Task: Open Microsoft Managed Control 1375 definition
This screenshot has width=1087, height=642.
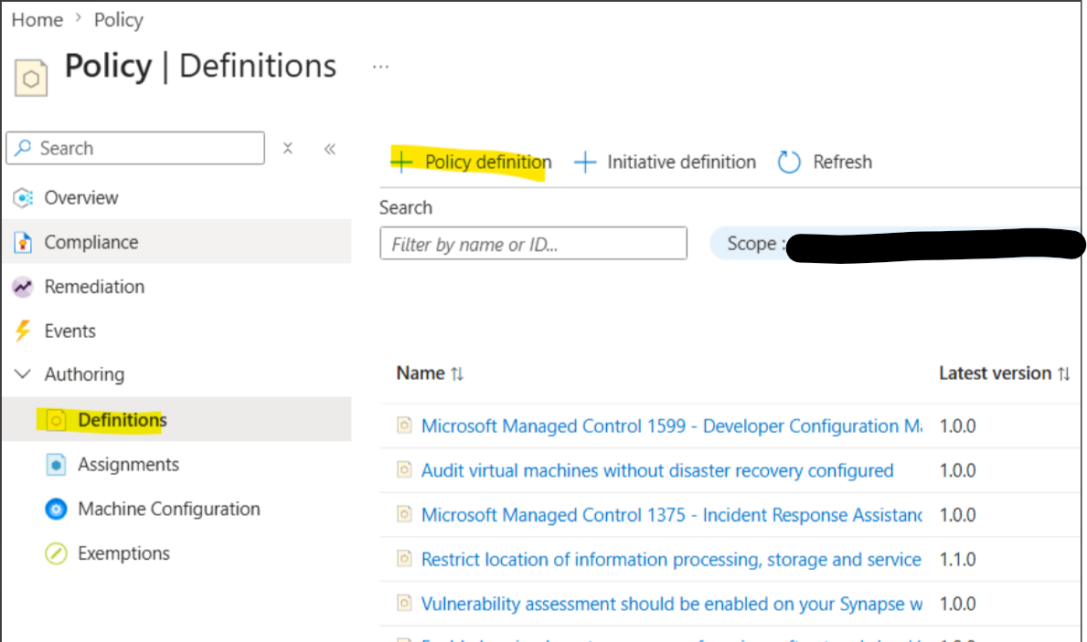Action: [672, 515]
